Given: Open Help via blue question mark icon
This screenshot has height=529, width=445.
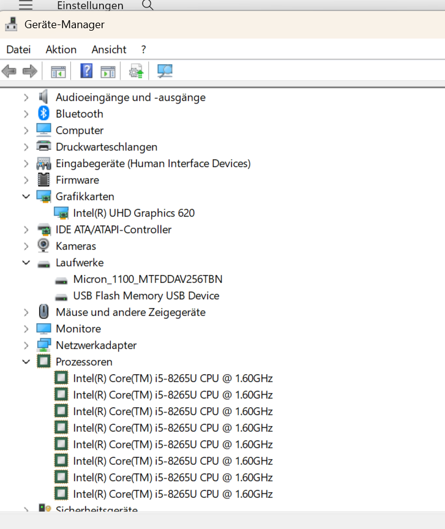Looking at the screenshot, I should [x=86, y=71].
